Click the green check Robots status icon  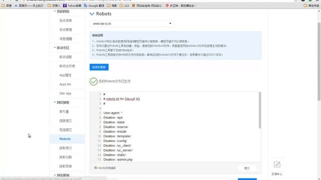(x=94, y=81)
